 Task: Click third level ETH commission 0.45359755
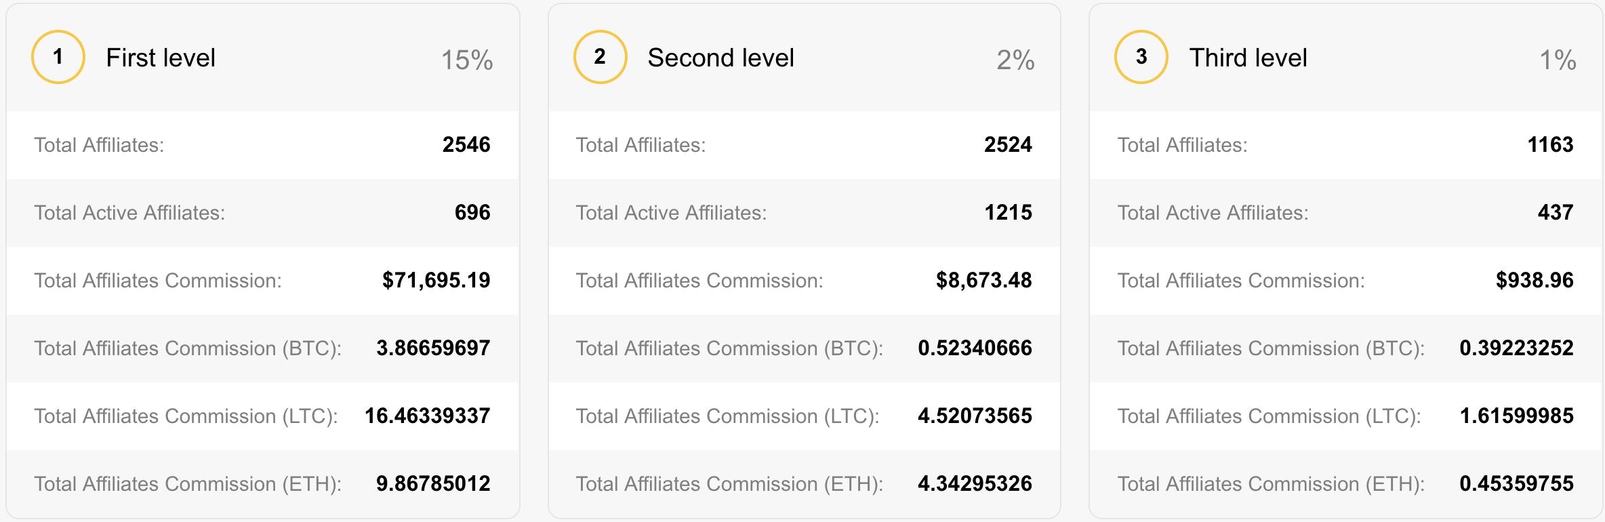[x=1516, y=483]
